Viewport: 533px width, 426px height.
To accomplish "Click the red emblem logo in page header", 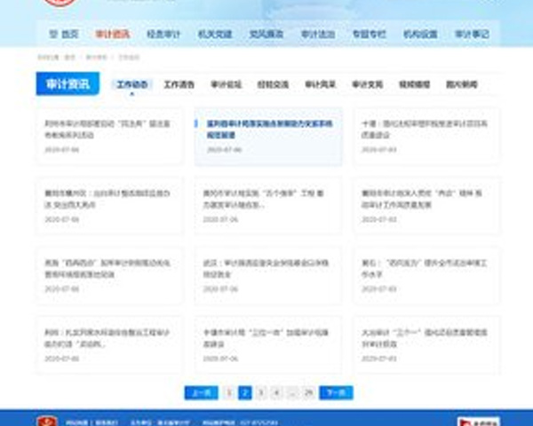I will coord(60,3).
